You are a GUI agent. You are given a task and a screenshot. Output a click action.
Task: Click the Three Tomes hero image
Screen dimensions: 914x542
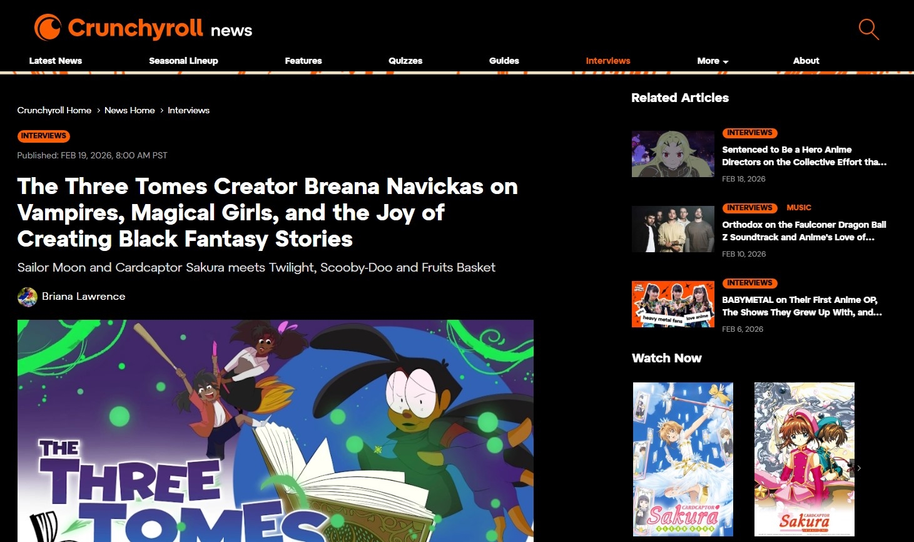[x=275, y=431]
